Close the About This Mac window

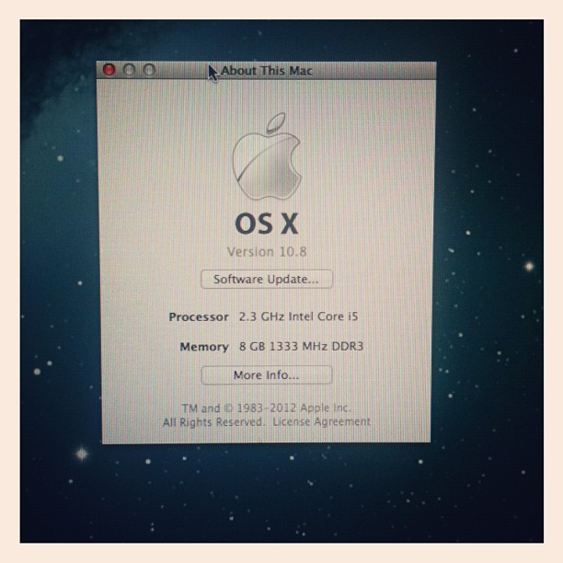pos(109,70)
